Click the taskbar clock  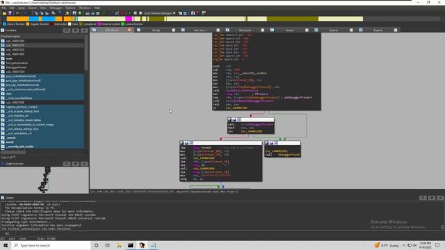425,245
